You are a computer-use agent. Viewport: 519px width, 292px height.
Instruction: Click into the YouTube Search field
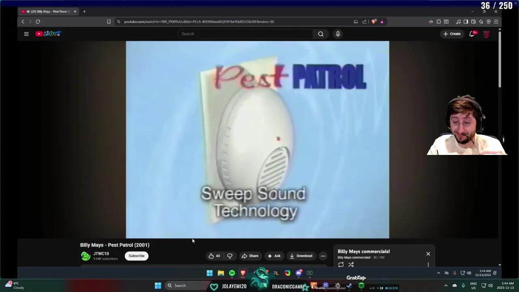(245, 34)
